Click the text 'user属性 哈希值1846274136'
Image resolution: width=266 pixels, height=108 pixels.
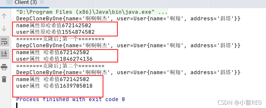(x=54, y=59)
